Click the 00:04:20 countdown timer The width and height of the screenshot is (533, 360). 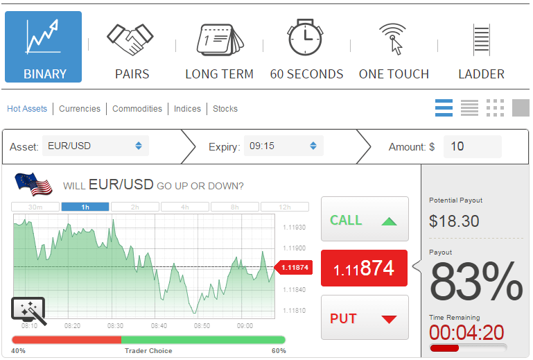click(x=466, y=332)
